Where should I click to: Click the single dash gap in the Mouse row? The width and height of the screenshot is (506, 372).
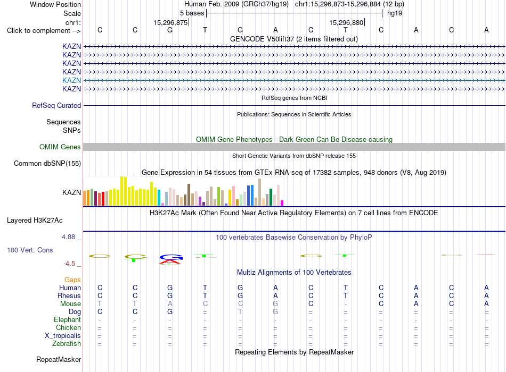(346, 304)
